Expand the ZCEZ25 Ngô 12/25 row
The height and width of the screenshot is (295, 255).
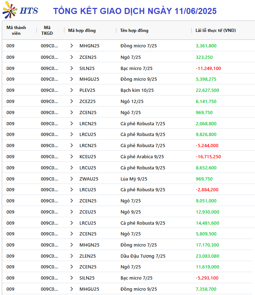tap(71, 101)
